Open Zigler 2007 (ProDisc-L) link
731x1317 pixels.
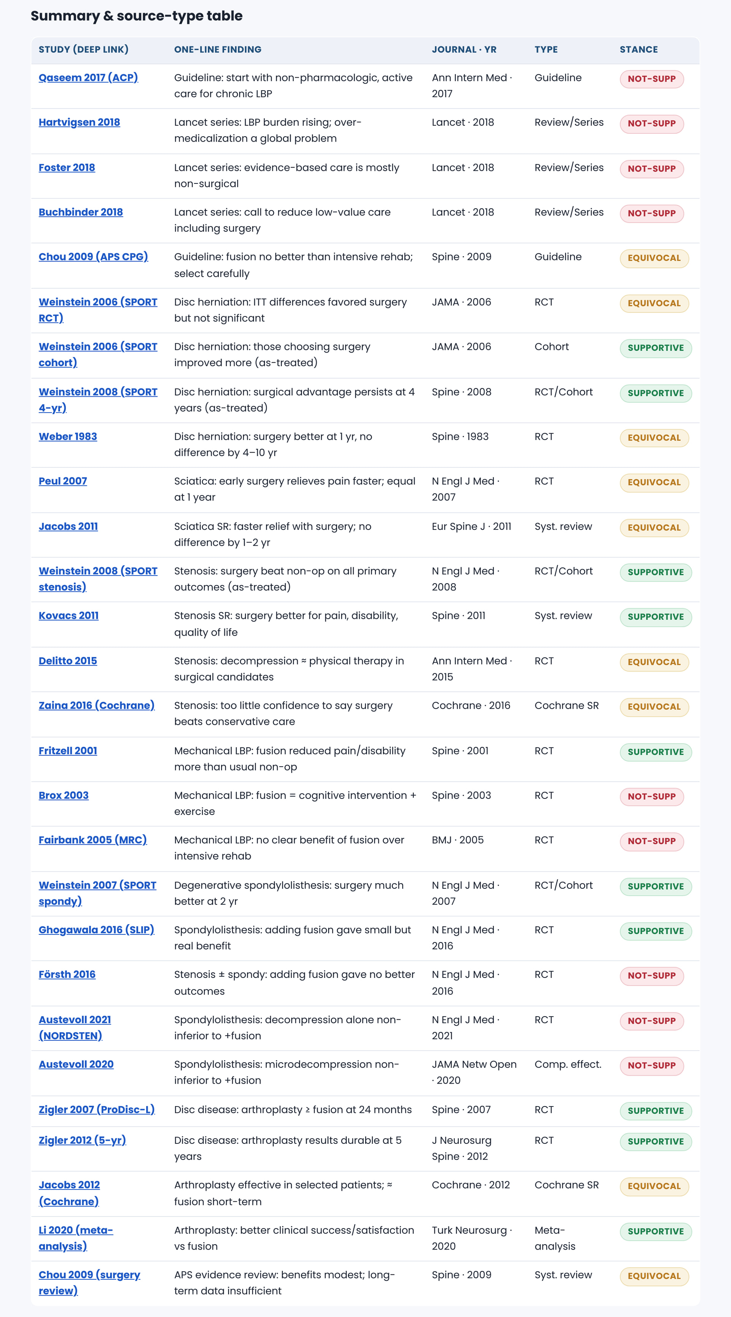point(97,1110)
